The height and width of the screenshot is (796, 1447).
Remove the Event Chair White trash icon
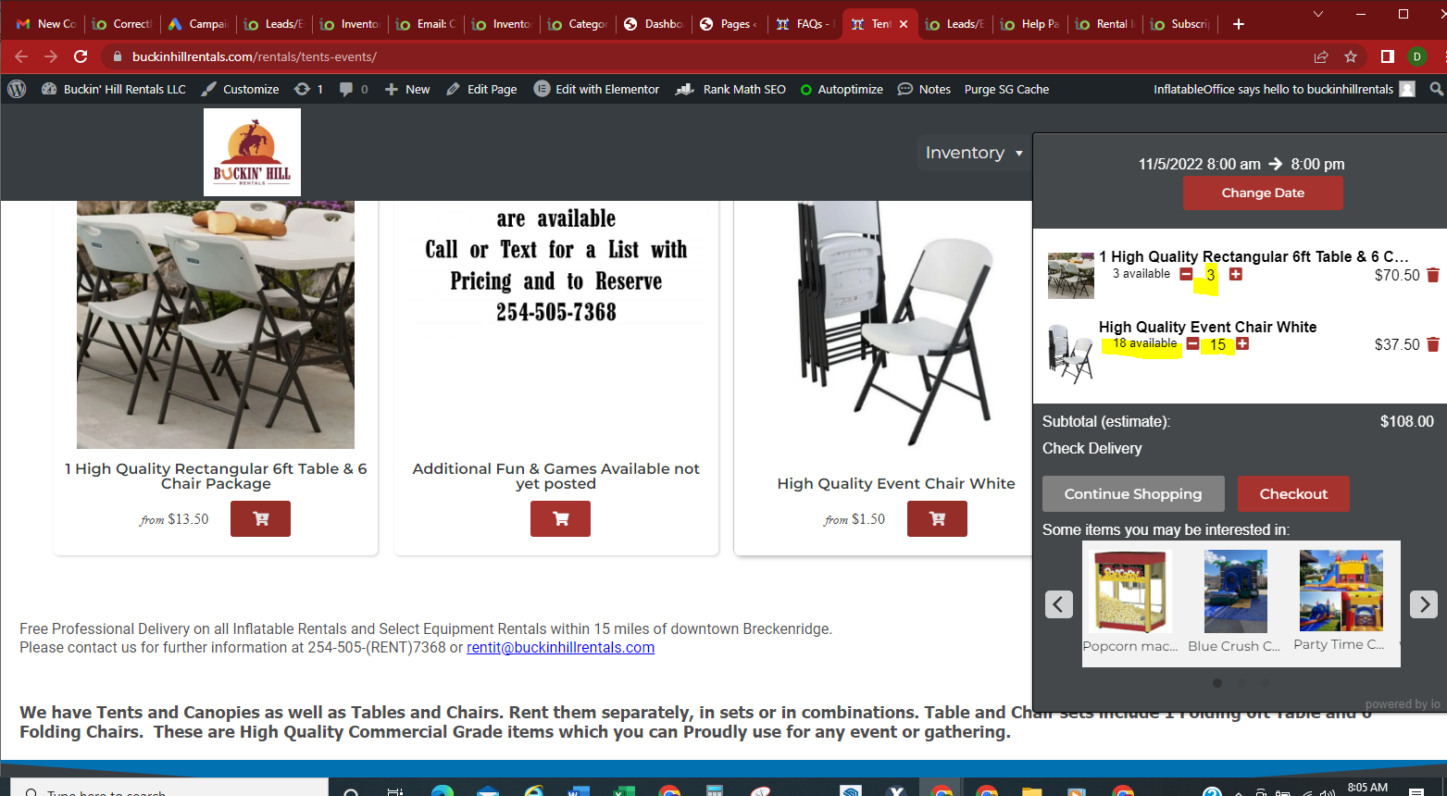(1433, 344)
